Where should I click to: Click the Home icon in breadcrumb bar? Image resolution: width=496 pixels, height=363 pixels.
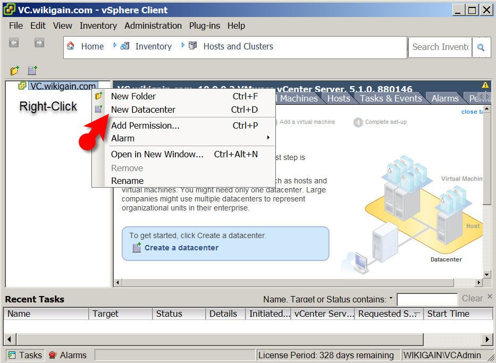pyautogui.click(x=71, y=46)
